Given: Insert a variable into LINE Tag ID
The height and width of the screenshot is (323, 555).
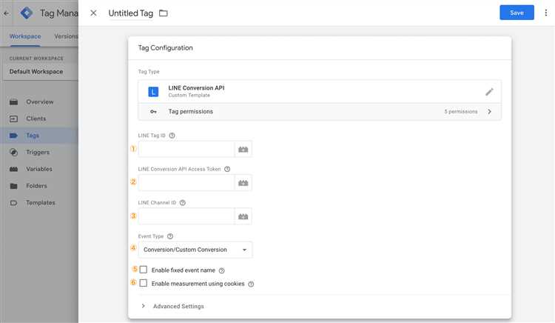Looking at the screenshot, I should point(243,149).
